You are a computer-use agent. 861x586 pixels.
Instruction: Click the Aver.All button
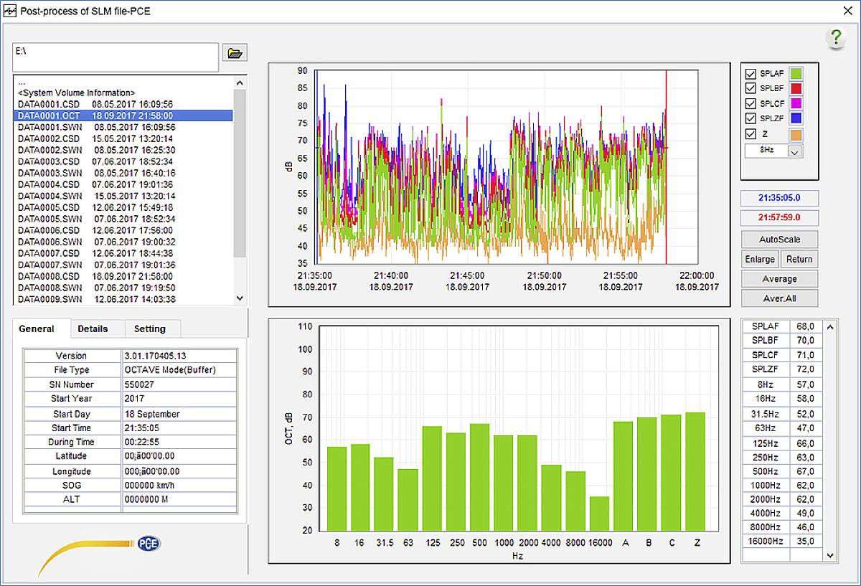coord(779,298)
